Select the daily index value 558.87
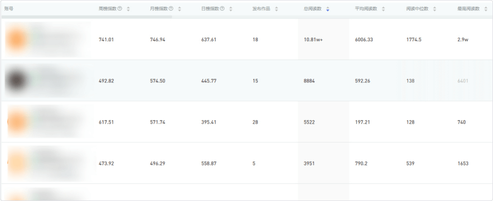Viewport: 493px width, 201px height. (209, 163)
